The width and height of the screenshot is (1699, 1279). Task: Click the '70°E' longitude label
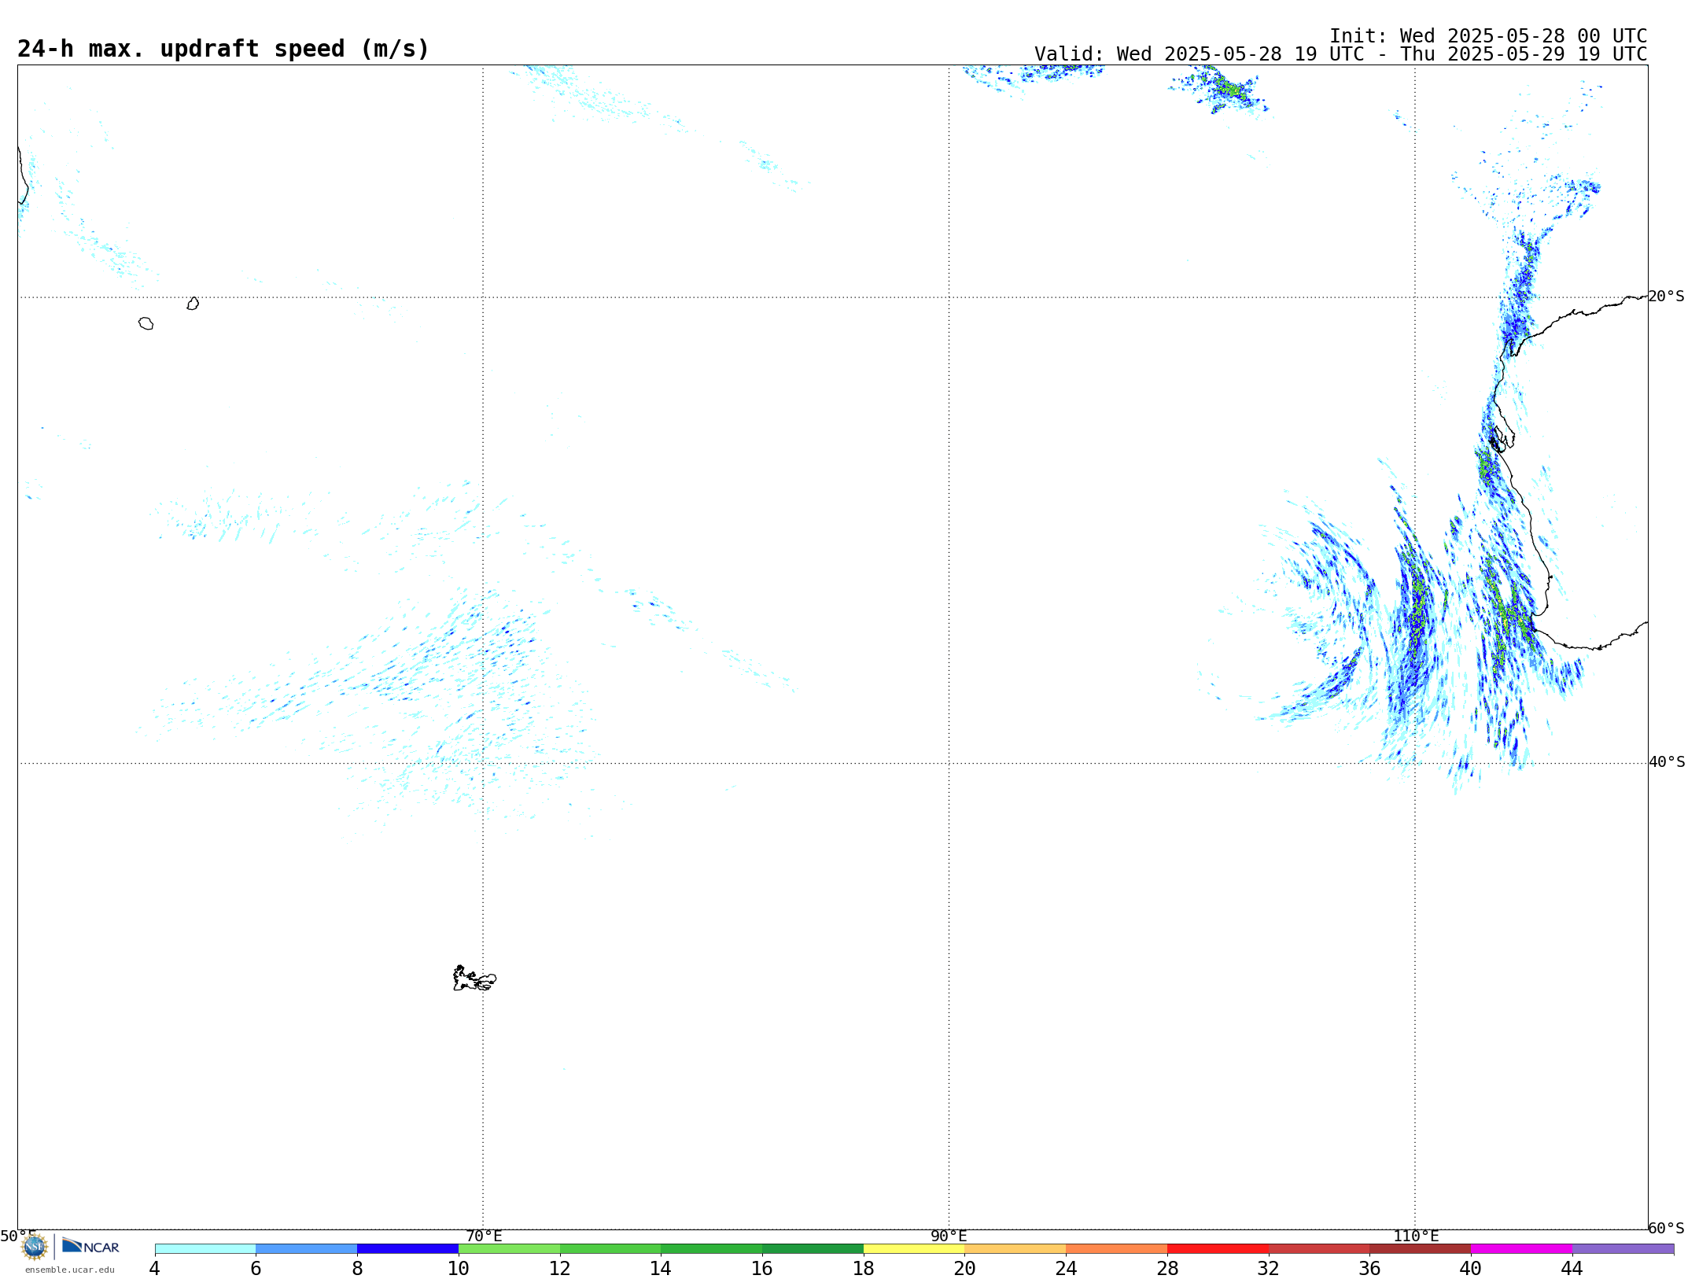coord(484,1237)
